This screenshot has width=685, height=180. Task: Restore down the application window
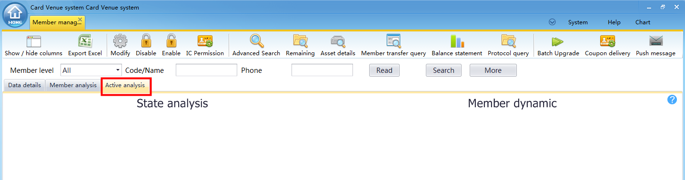pos(663,7)
